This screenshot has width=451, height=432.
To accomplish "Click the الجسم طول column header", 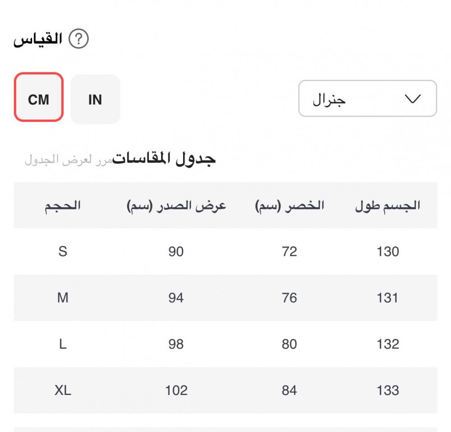I will click(x=388, y=206).
